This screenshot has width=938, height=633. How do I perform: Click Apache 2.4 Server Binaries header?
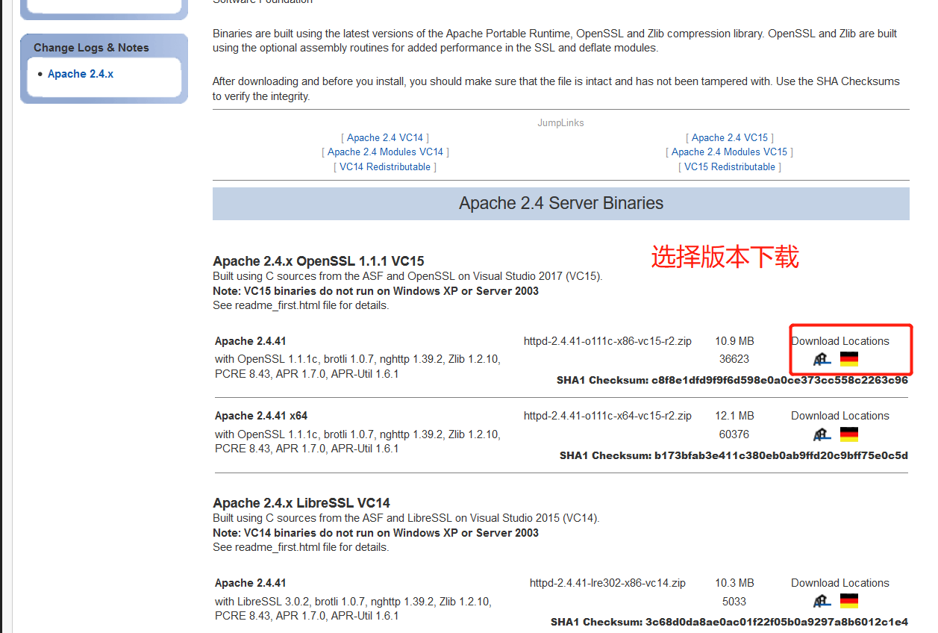[x=561, y=203]
